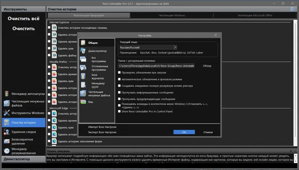Click Обзор to browse backup folder
Screen dimensions: 299x170
pyautogui.click(x=207, y=66)
